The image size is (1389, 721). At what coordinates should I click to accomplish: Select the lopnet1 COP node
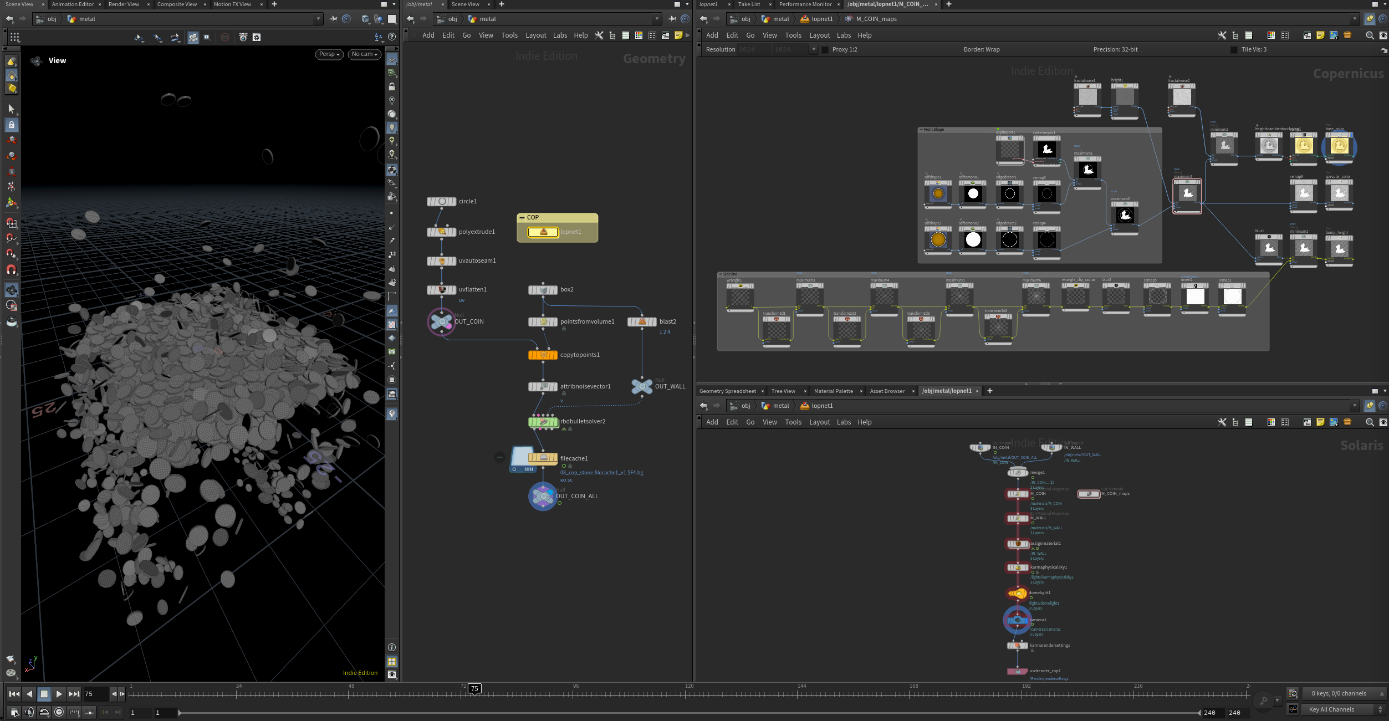click(543, 232)
